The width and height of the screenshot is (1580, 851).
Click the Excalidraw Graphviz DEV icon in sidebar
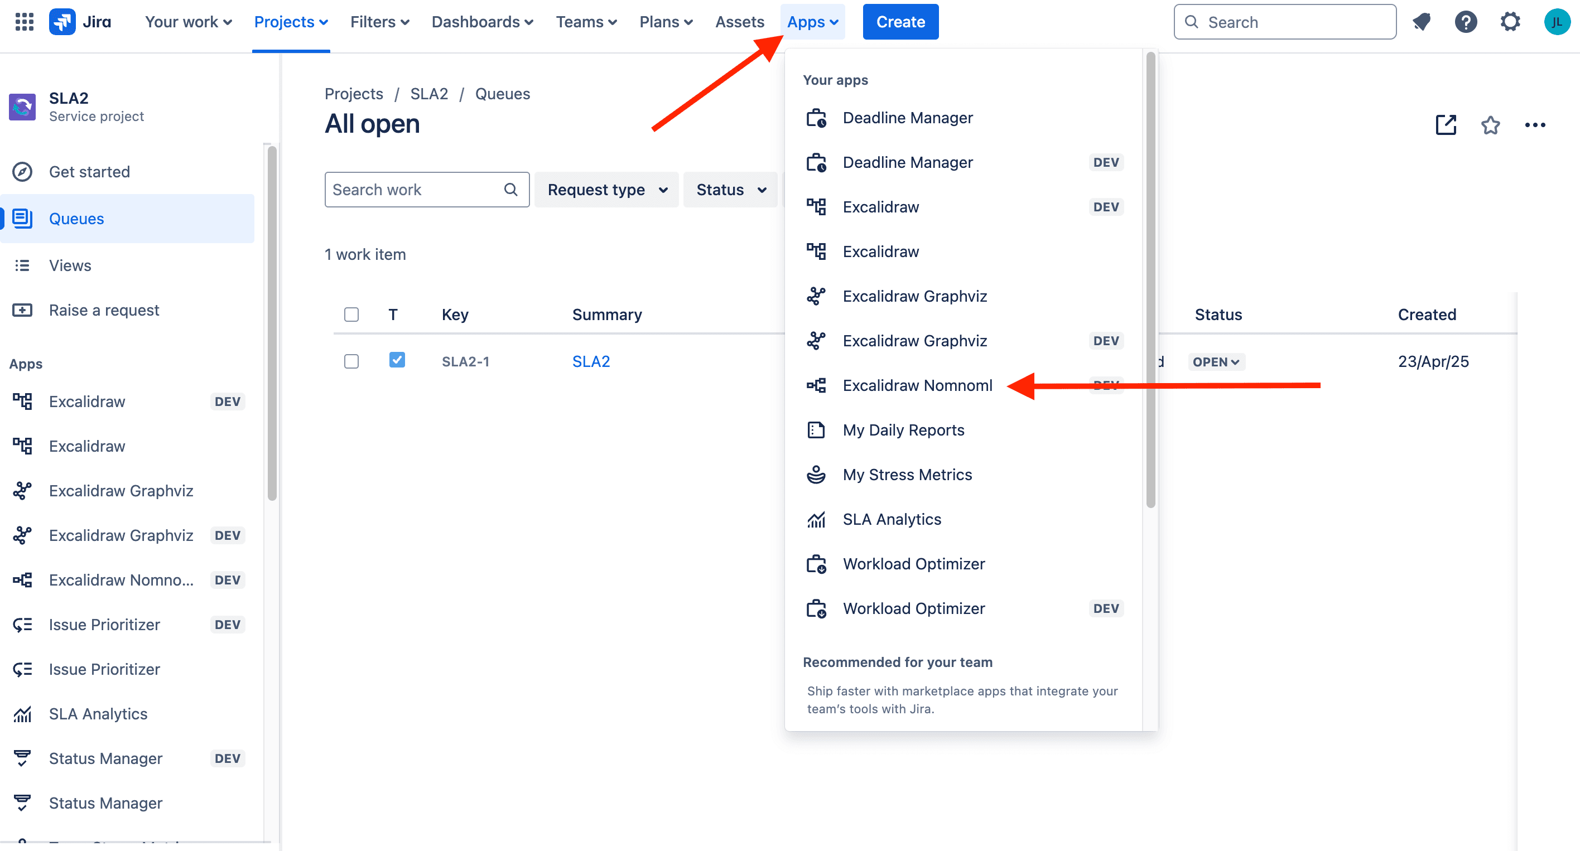tap(23, 535)
